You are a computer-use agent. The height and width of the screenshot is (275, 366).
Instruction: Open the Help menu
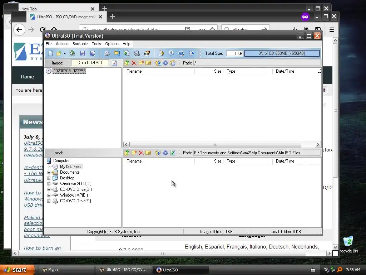[127, 44]
